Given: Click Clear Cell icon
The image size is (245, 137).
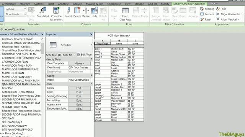Looking at the screenshot, I should pos(175,10).
